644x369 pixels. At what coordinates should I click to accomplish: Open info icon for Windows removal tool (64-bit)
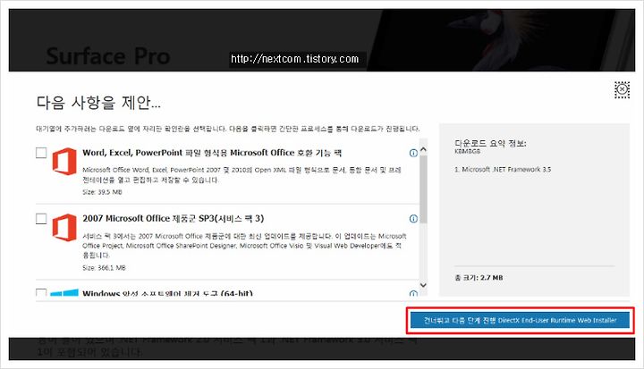tap(413, 293)
